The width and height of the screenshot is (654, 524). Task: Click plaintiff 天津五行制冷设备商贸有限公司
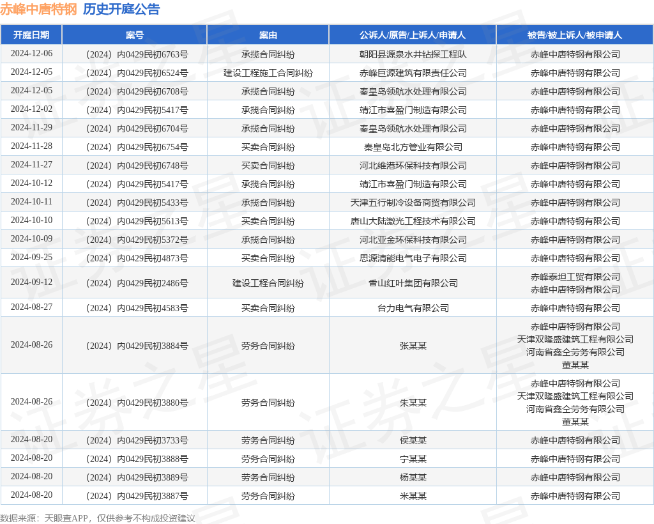(x=413, y=203)
